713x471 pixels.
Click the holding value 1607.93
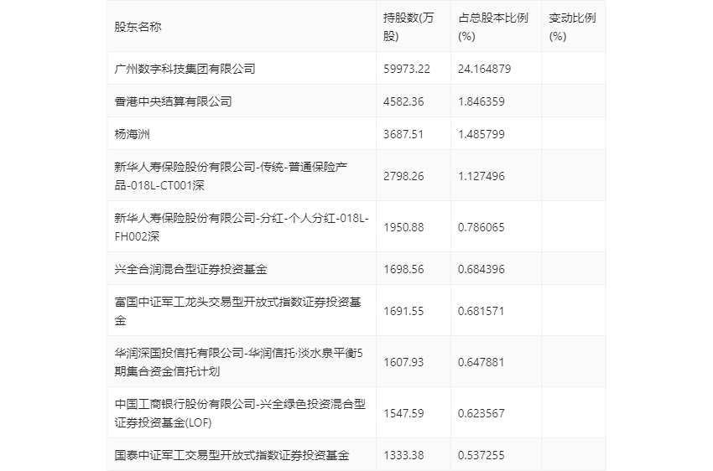pos(403,362)
